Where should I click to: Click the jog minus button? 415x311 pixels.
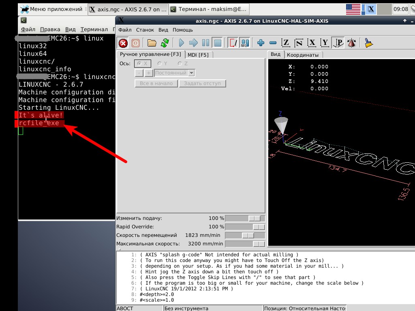click(139, 73)
